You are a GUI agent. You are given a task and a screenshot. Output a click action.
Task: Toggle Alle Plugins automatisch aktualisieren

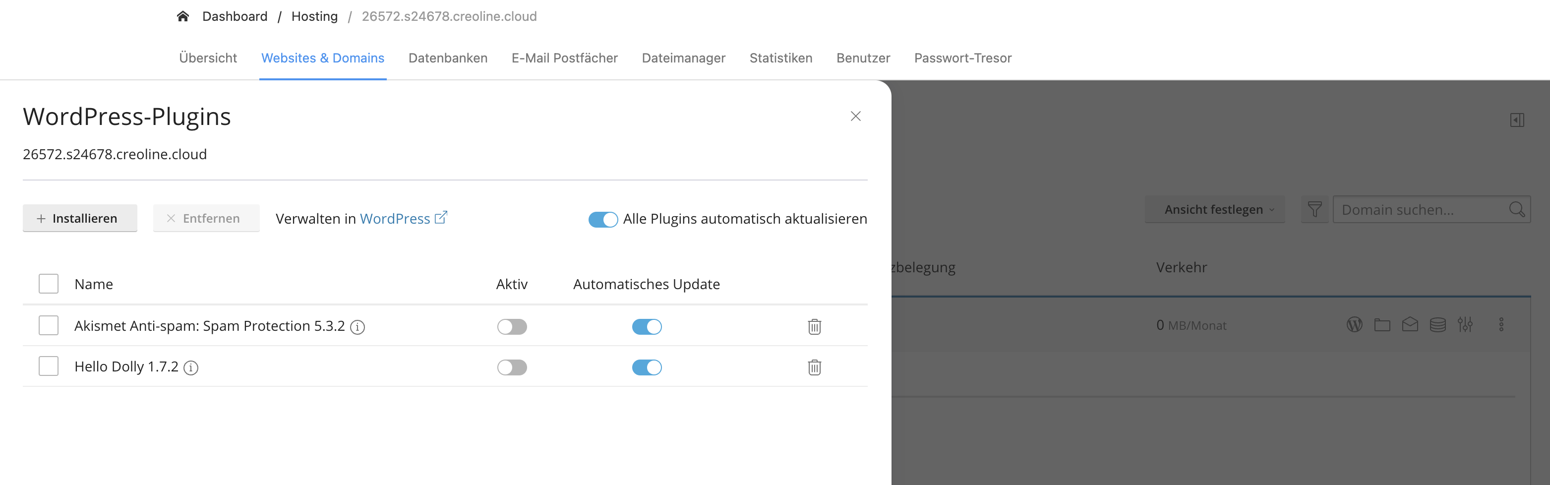coord(603,220)
